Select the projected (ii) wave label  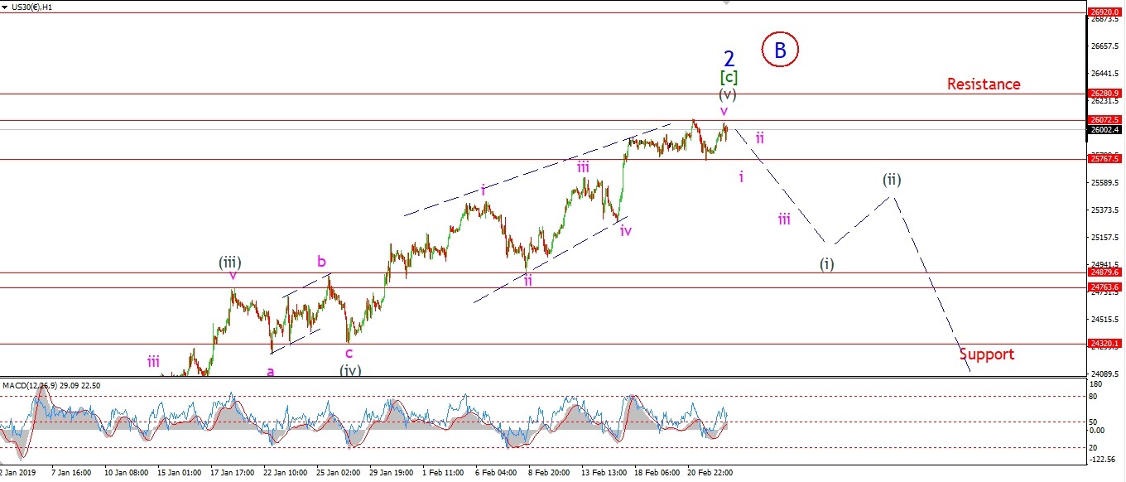[x=892, y=179]
